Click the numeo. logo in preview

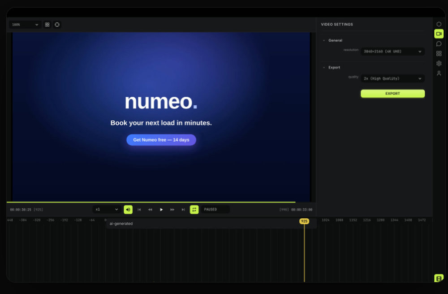coord(161,102)
